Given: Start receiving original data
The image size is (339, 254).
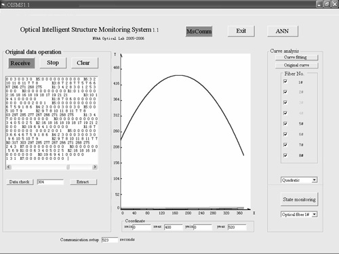Looking at the screenshot, I should pos(22,63).
